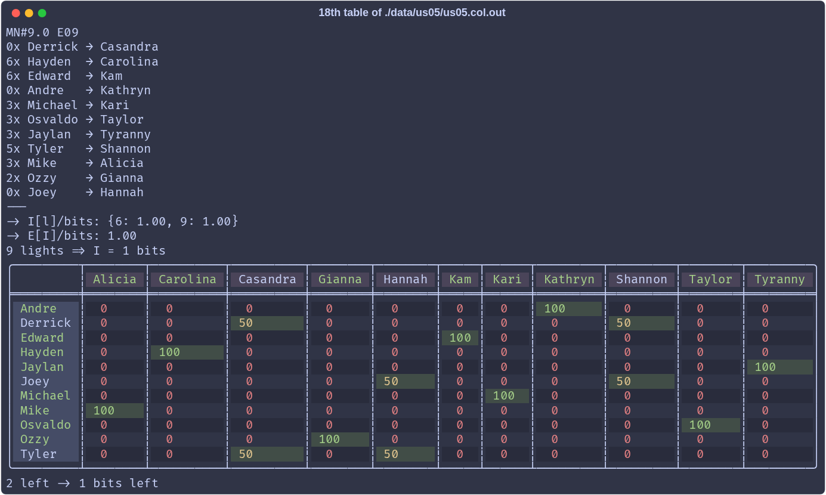
Task: Click the Taylor column header
Action: click(711, 279)
